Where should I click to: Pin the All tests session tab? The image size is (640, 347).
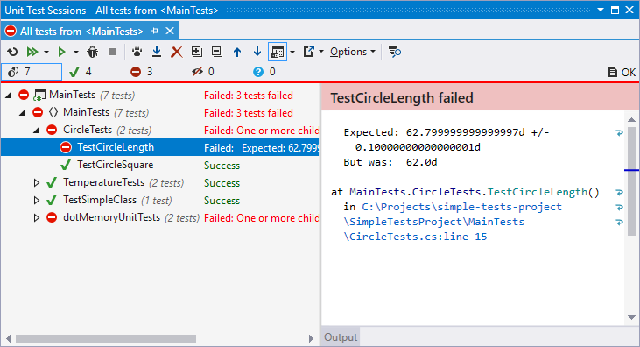(x=155, y=31)
